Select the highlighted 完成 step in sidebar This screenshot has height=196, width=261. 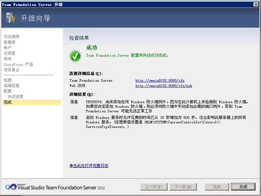point(32,102)
